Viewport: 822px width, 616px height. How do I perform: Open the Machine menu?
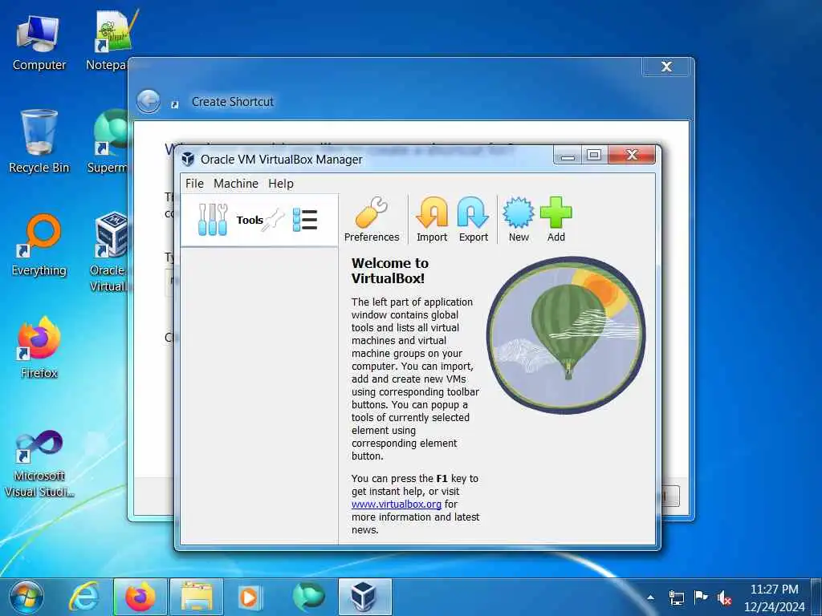point(236,184)
